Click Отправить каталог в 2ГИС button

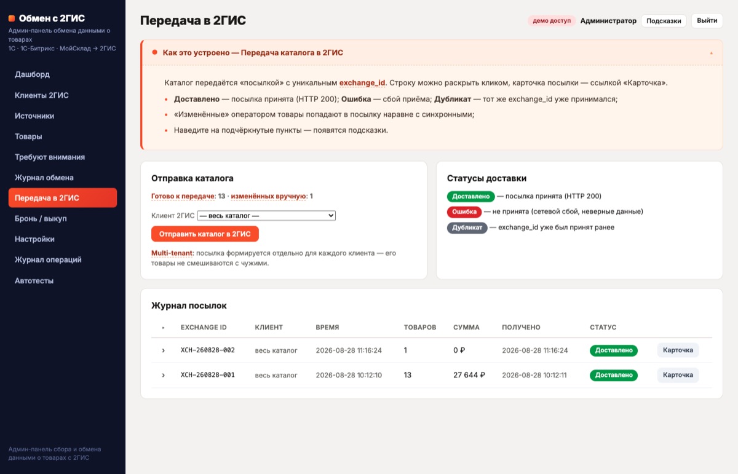[x=205, y=234]
